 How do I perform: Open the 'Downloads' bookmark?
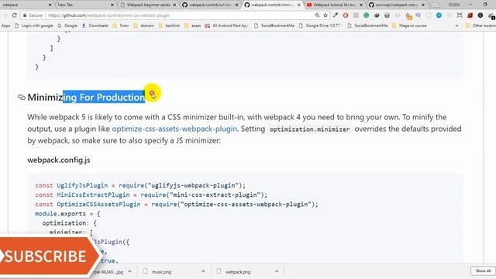pyautogui.click(x=95, y=26)
